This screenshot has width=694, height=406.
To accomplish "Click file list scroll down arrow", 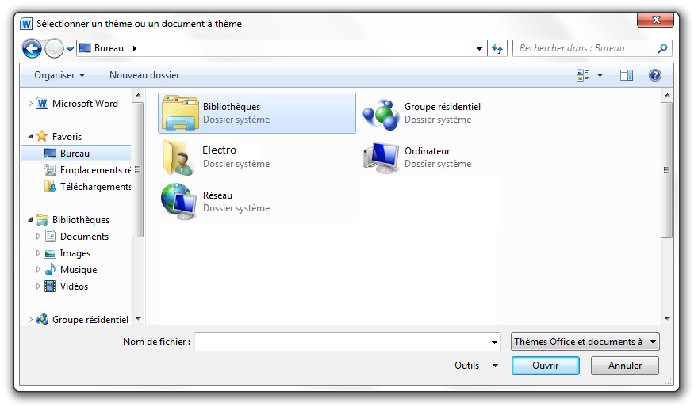I will click(667, 318).
